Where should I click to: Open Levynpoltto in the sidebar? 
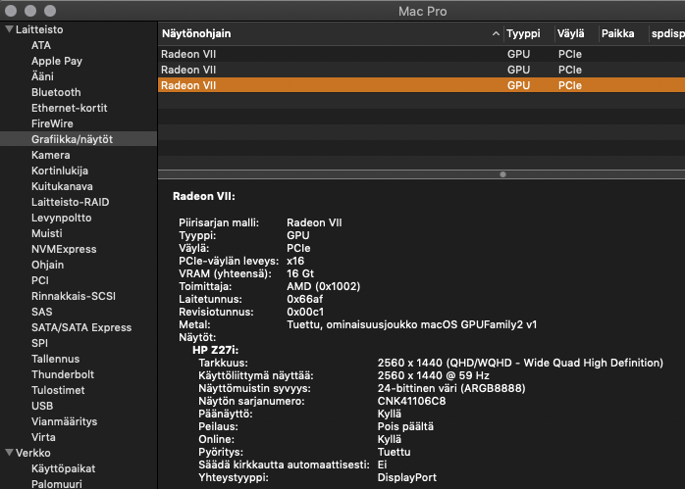point(62,219)
